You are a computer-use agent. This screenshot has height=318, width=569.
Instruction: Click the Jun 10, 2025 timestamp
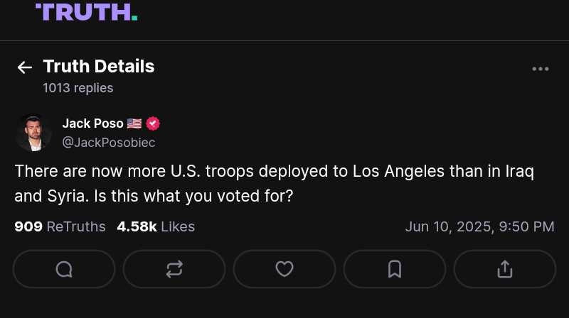479,226
